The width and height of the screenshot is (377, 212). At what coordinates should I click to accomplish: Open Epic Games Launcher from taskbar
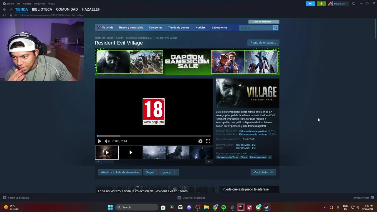click(241, 207)
